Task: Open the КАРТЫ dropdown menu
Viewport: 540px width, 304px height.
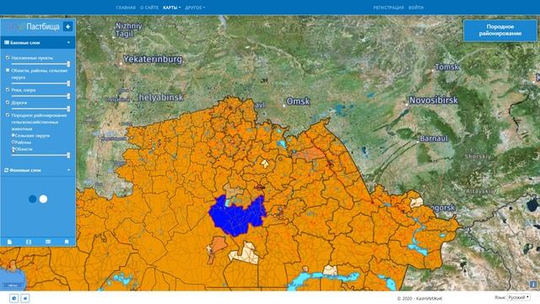Action: coord(171,8)
